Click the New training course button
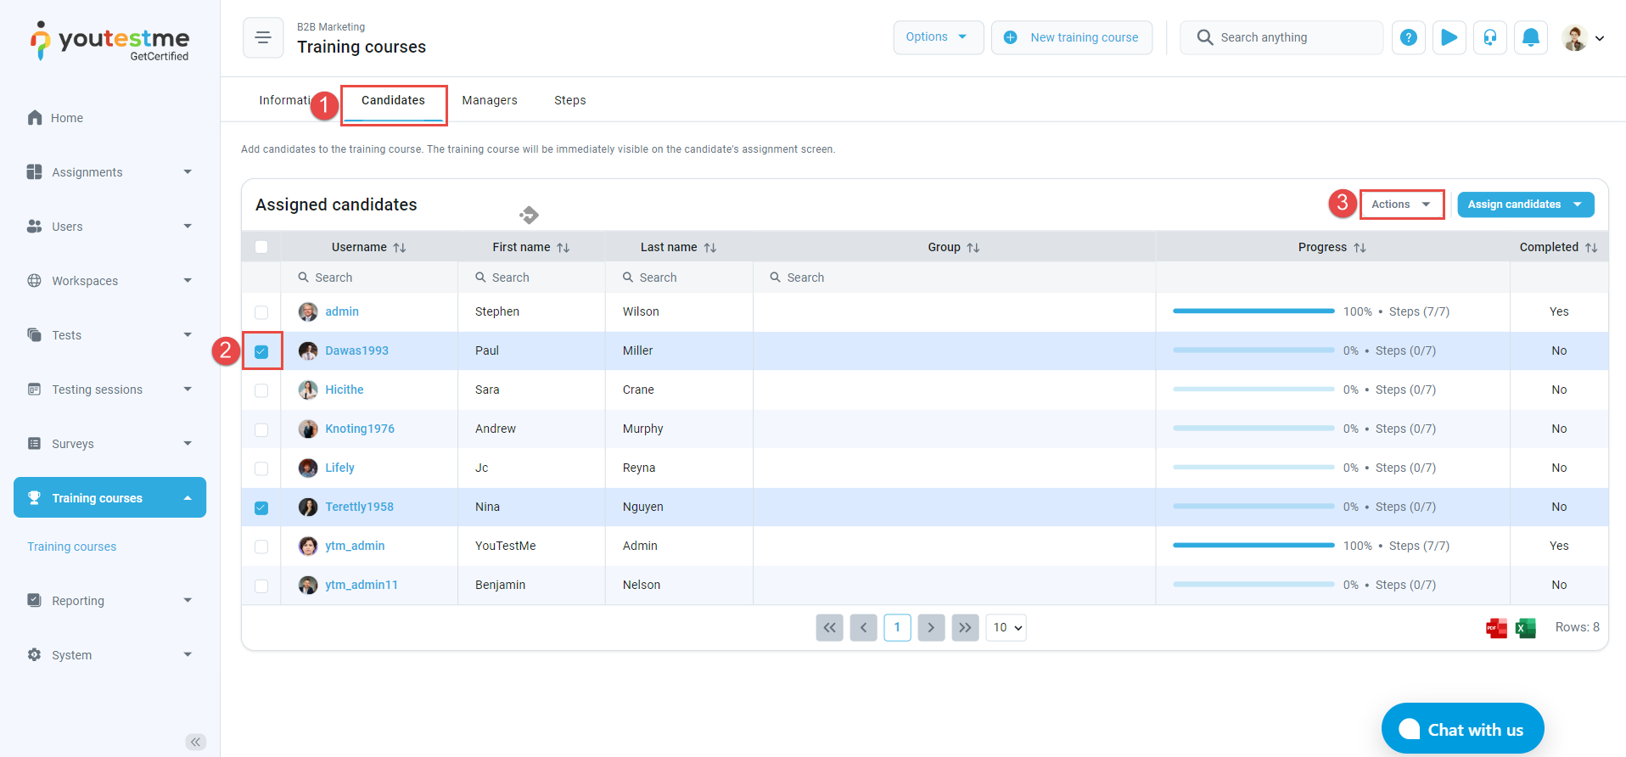1626x757 pixels. (x=1071, y=37)
